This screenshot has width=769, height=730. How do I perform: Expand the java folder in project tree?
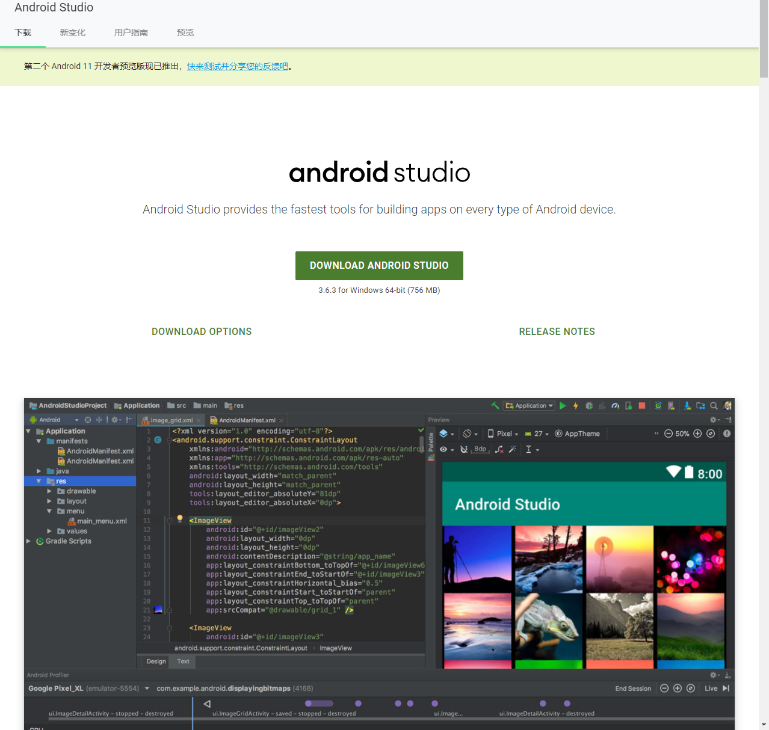pos(39,471)
